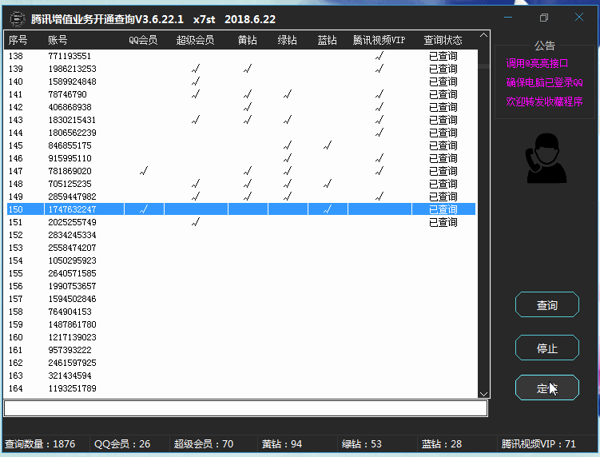Select account 406868938 in the list
Screen dimensions: 600x457
pos(70,107)
